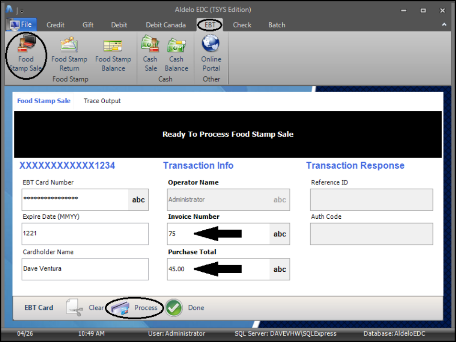This screenshot has width=456, height=342.
Task: Click the Reference ID field
Action: (x=371, y=200)
